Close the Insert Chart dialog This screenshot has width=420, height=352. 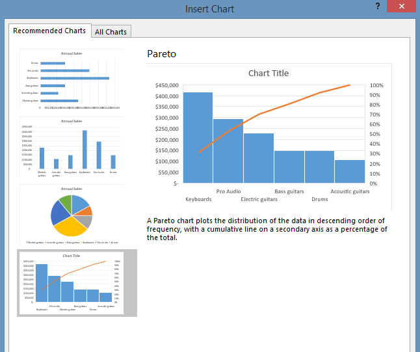click(401, 6)
